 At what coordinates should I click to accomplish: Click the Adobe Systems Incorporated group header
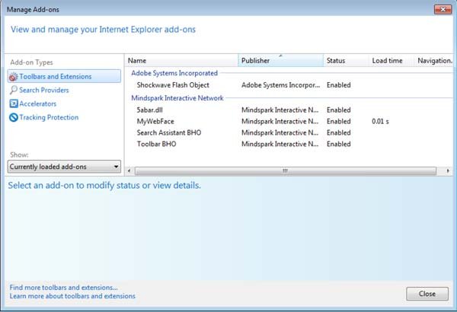(x=174, y=73)
